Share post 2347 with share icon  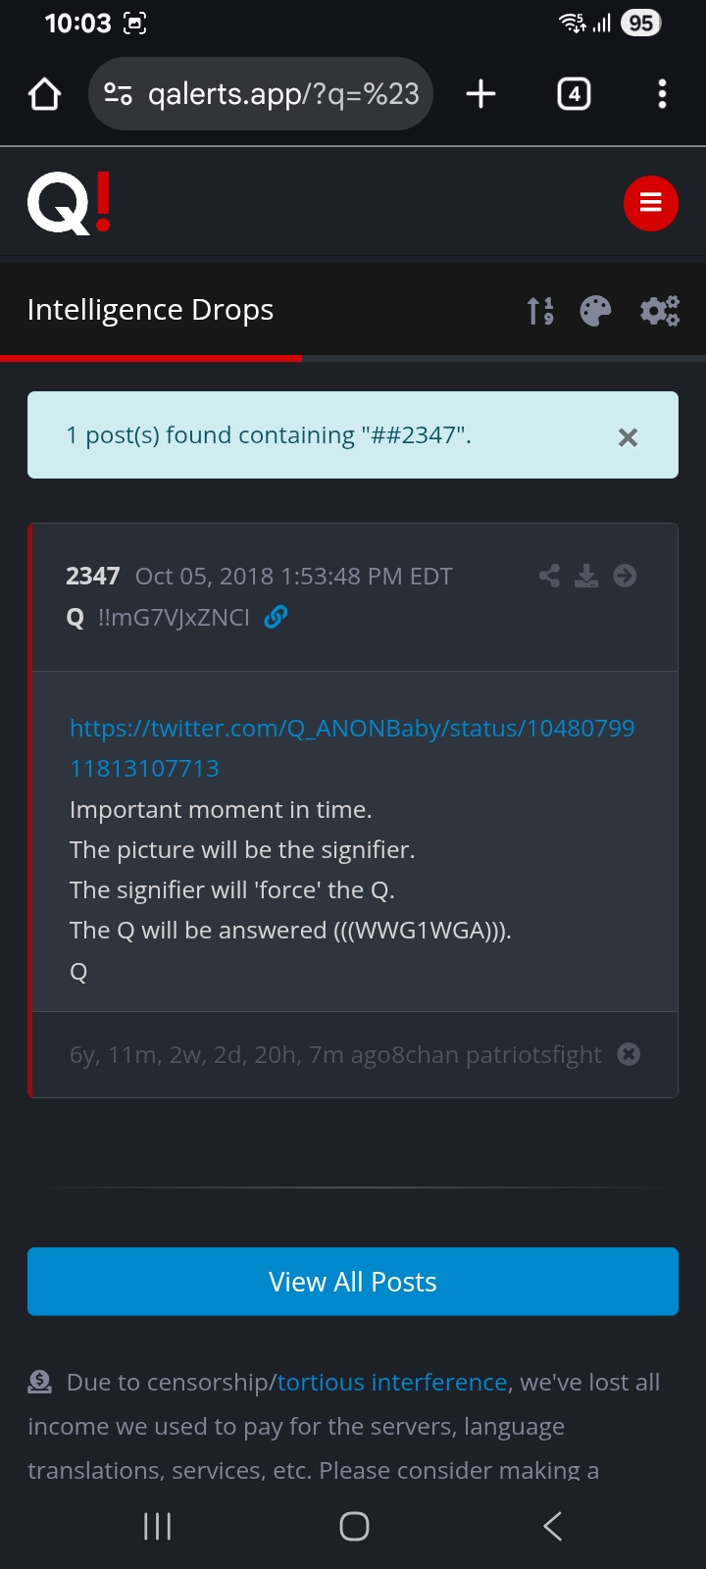[x=549, y=576]
